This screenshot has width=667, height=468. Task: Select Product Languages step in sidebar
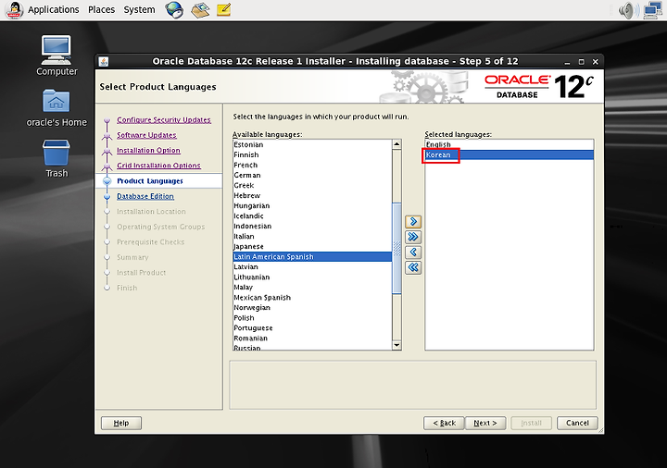[150, 181]
